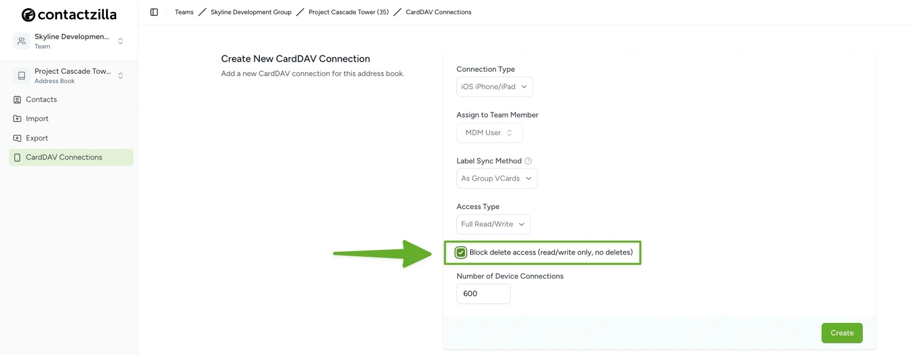Select the Contacts sidebar icon
This screenshot has width=914, height=355.
pyautogui.click(x=17, y=99)
